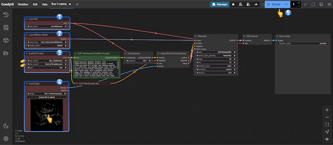Open the hamburger menu at top right
333x145 pixels.
click(x=329, y=4)
